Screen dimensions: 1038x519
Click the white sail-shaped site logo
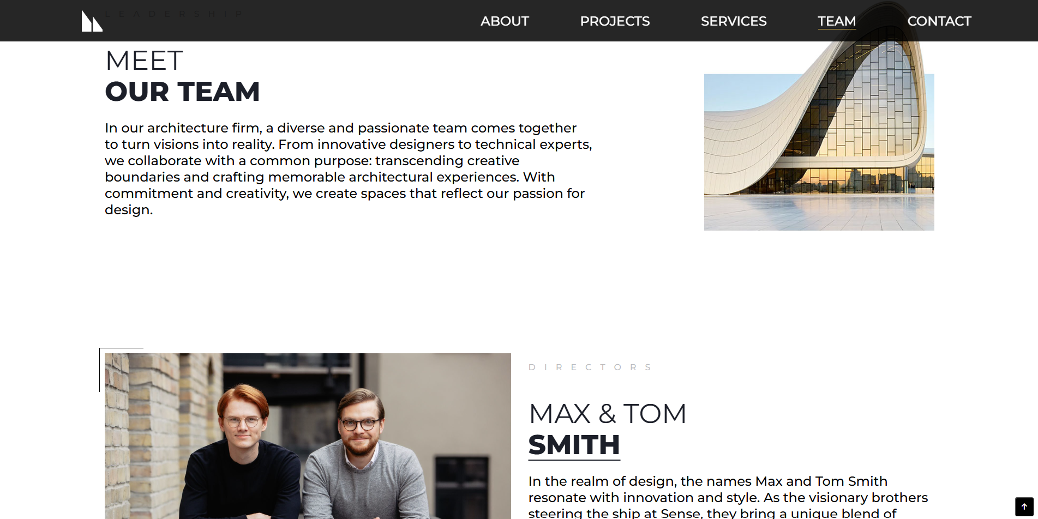coord(92,21)
